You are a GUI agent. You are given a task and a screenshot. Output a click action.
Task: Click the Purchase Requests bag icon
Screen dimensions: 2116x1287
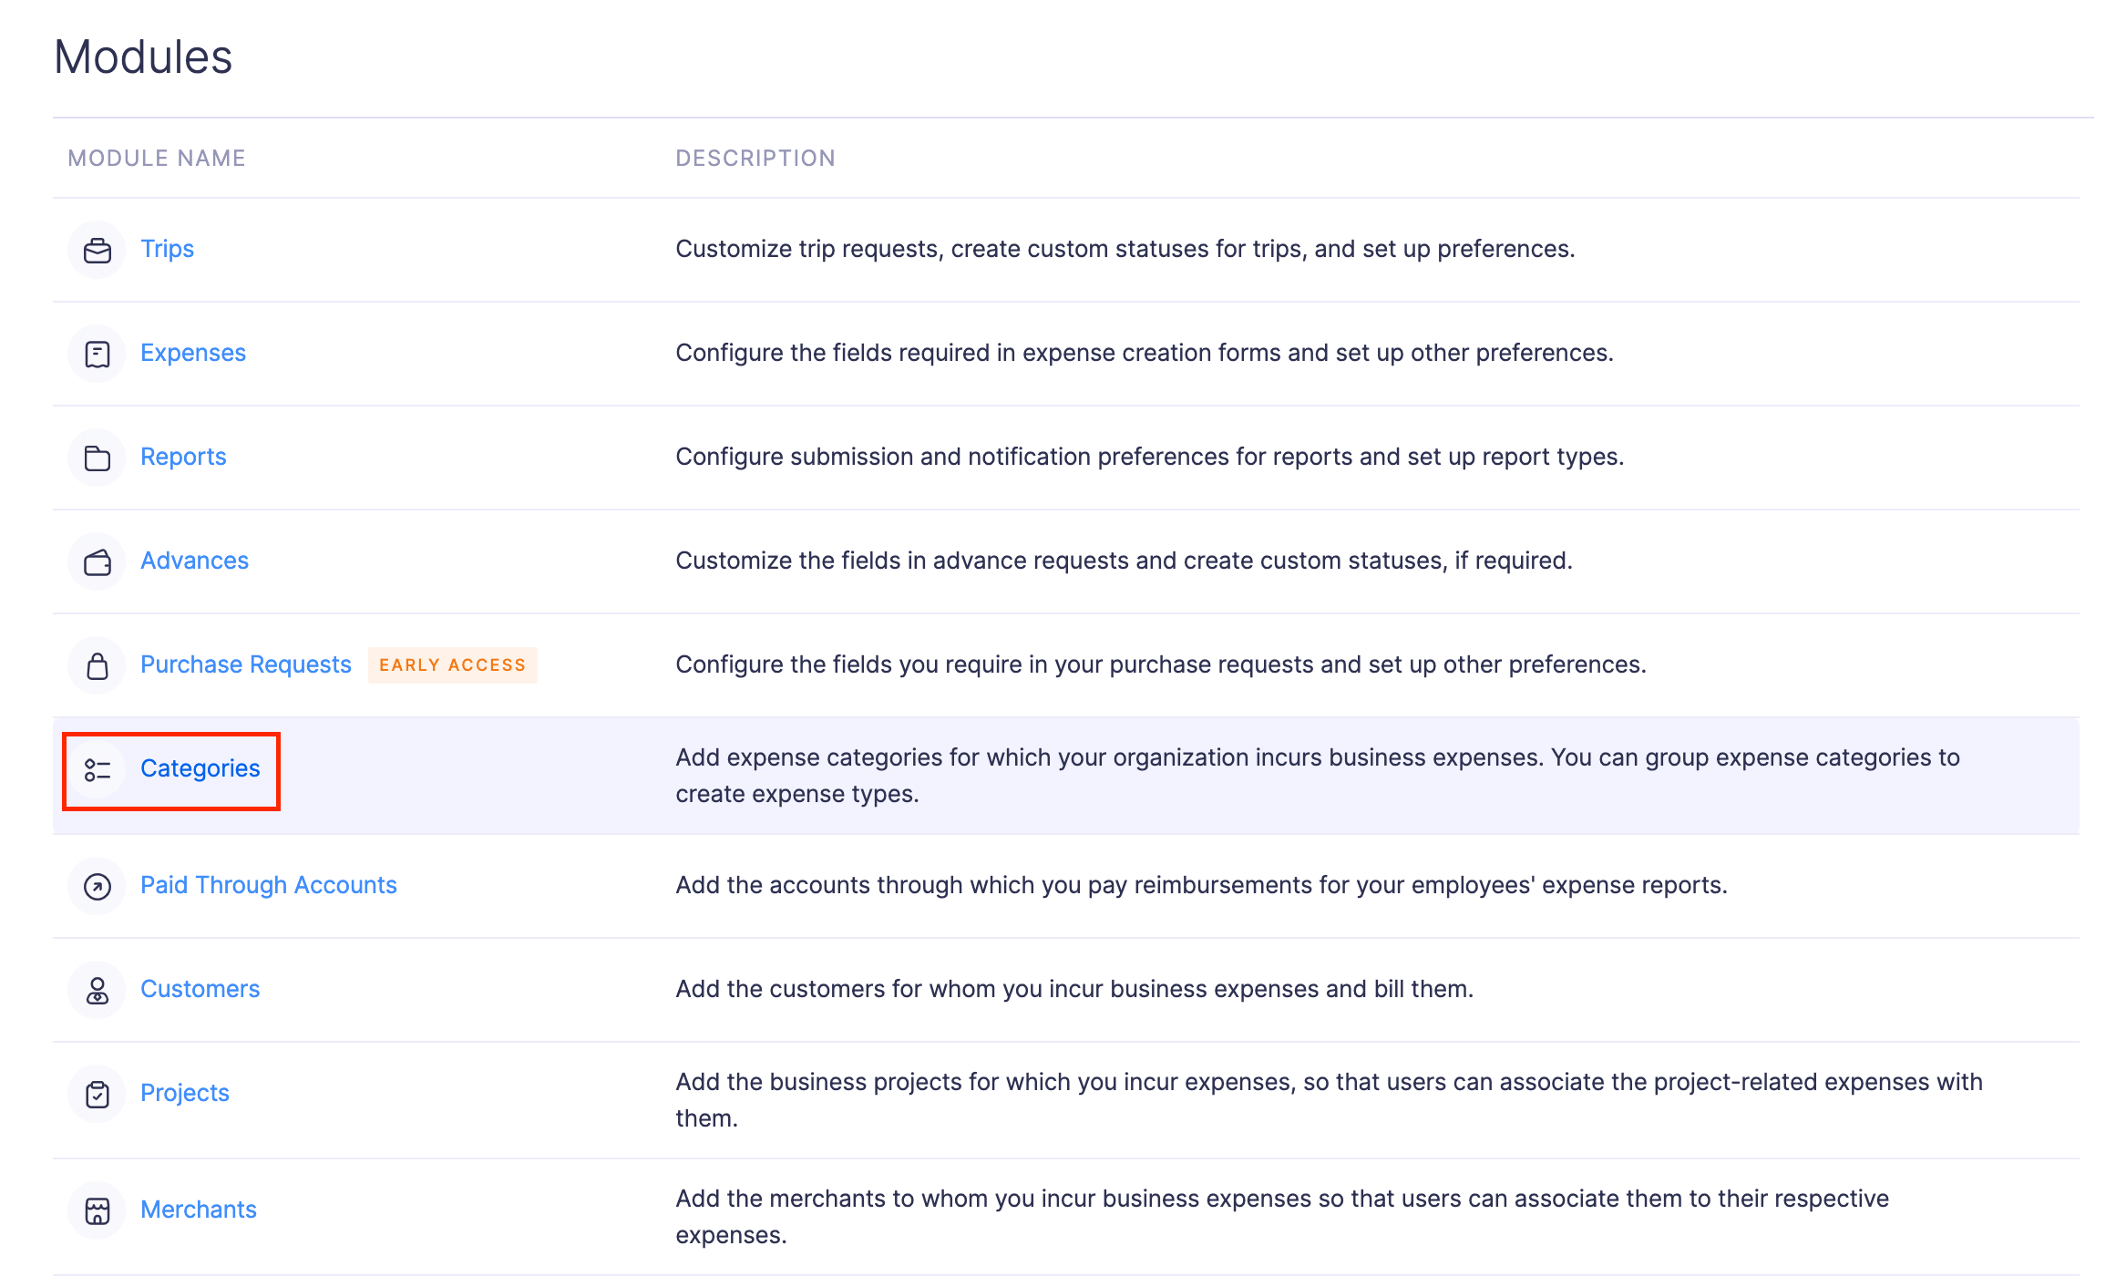97,665
